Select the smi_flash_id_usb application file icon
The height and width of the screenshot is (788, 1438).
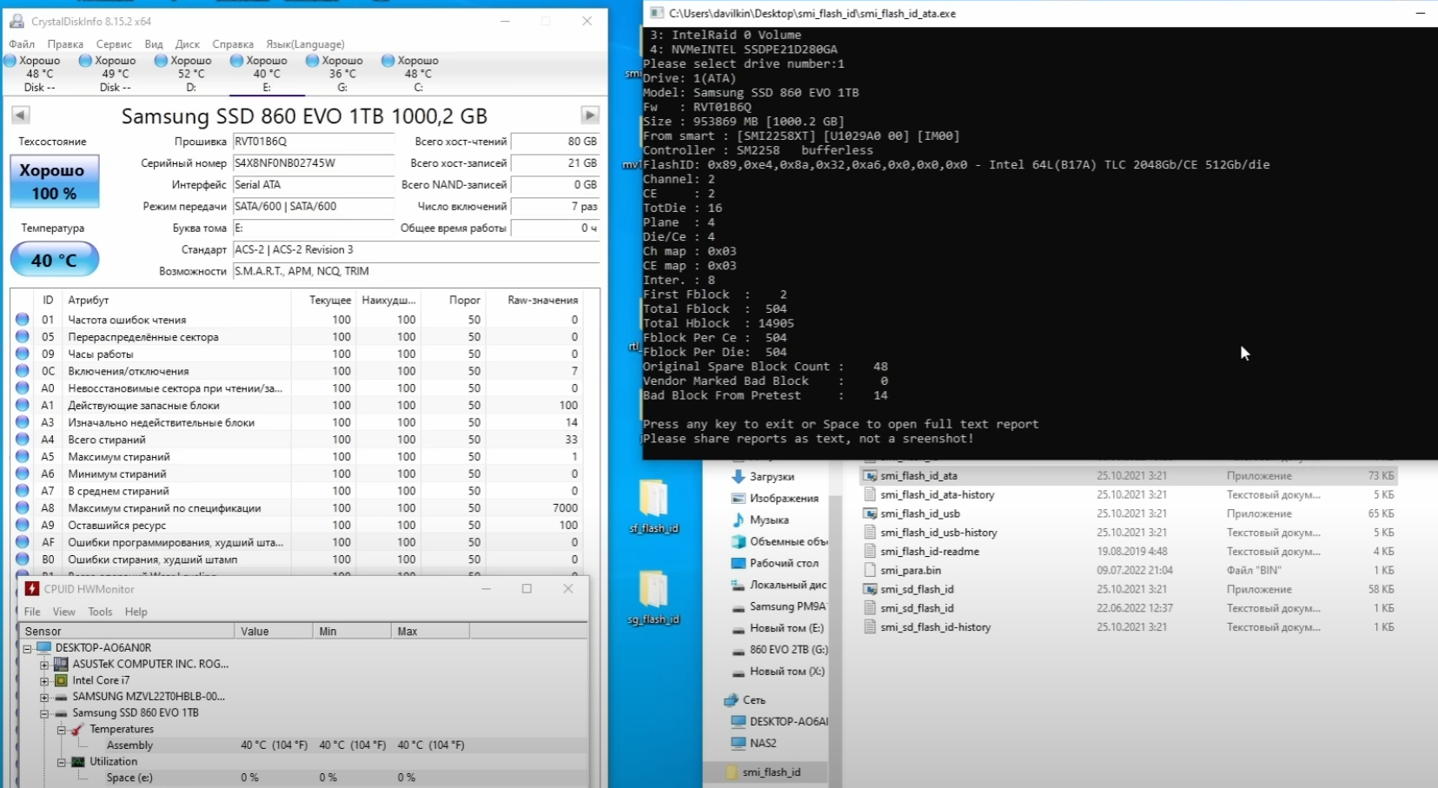tap(870, 513)
